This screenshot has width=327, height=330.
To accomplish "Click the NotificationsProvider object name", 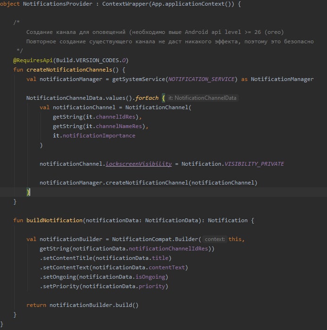I will point(58,4).
